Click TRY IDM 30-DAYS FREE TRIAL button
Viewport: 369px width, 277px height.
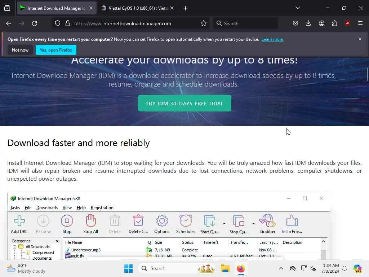pos(184,104)
